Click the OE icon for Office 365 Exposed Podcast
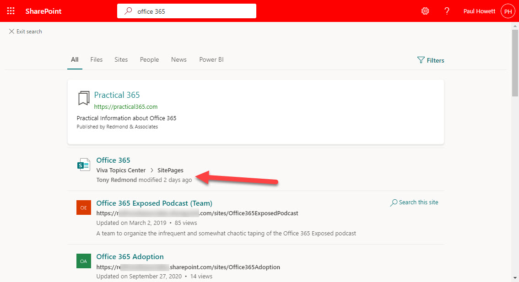Screen dimensions: 519x282 84,207
